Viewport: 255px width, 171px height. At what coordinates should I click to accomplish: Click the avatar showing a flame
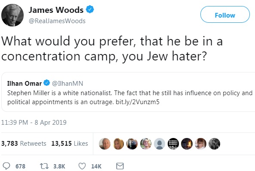(x=187, y=144)
